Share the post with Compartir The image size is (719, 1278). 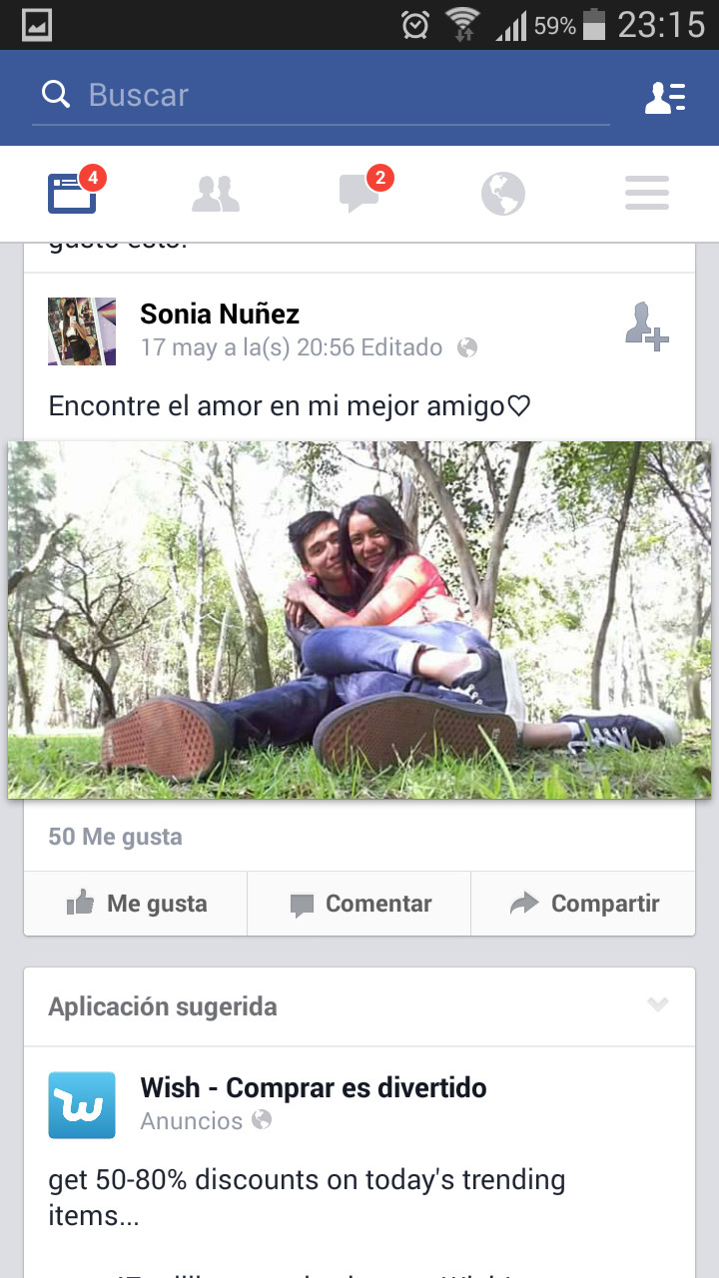pos(583,904)
